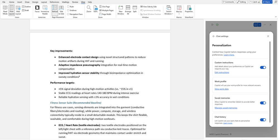This screenshot has width=278, height=140.
Task: Open the Editing mode dropdown
Action: coord(242,2)
